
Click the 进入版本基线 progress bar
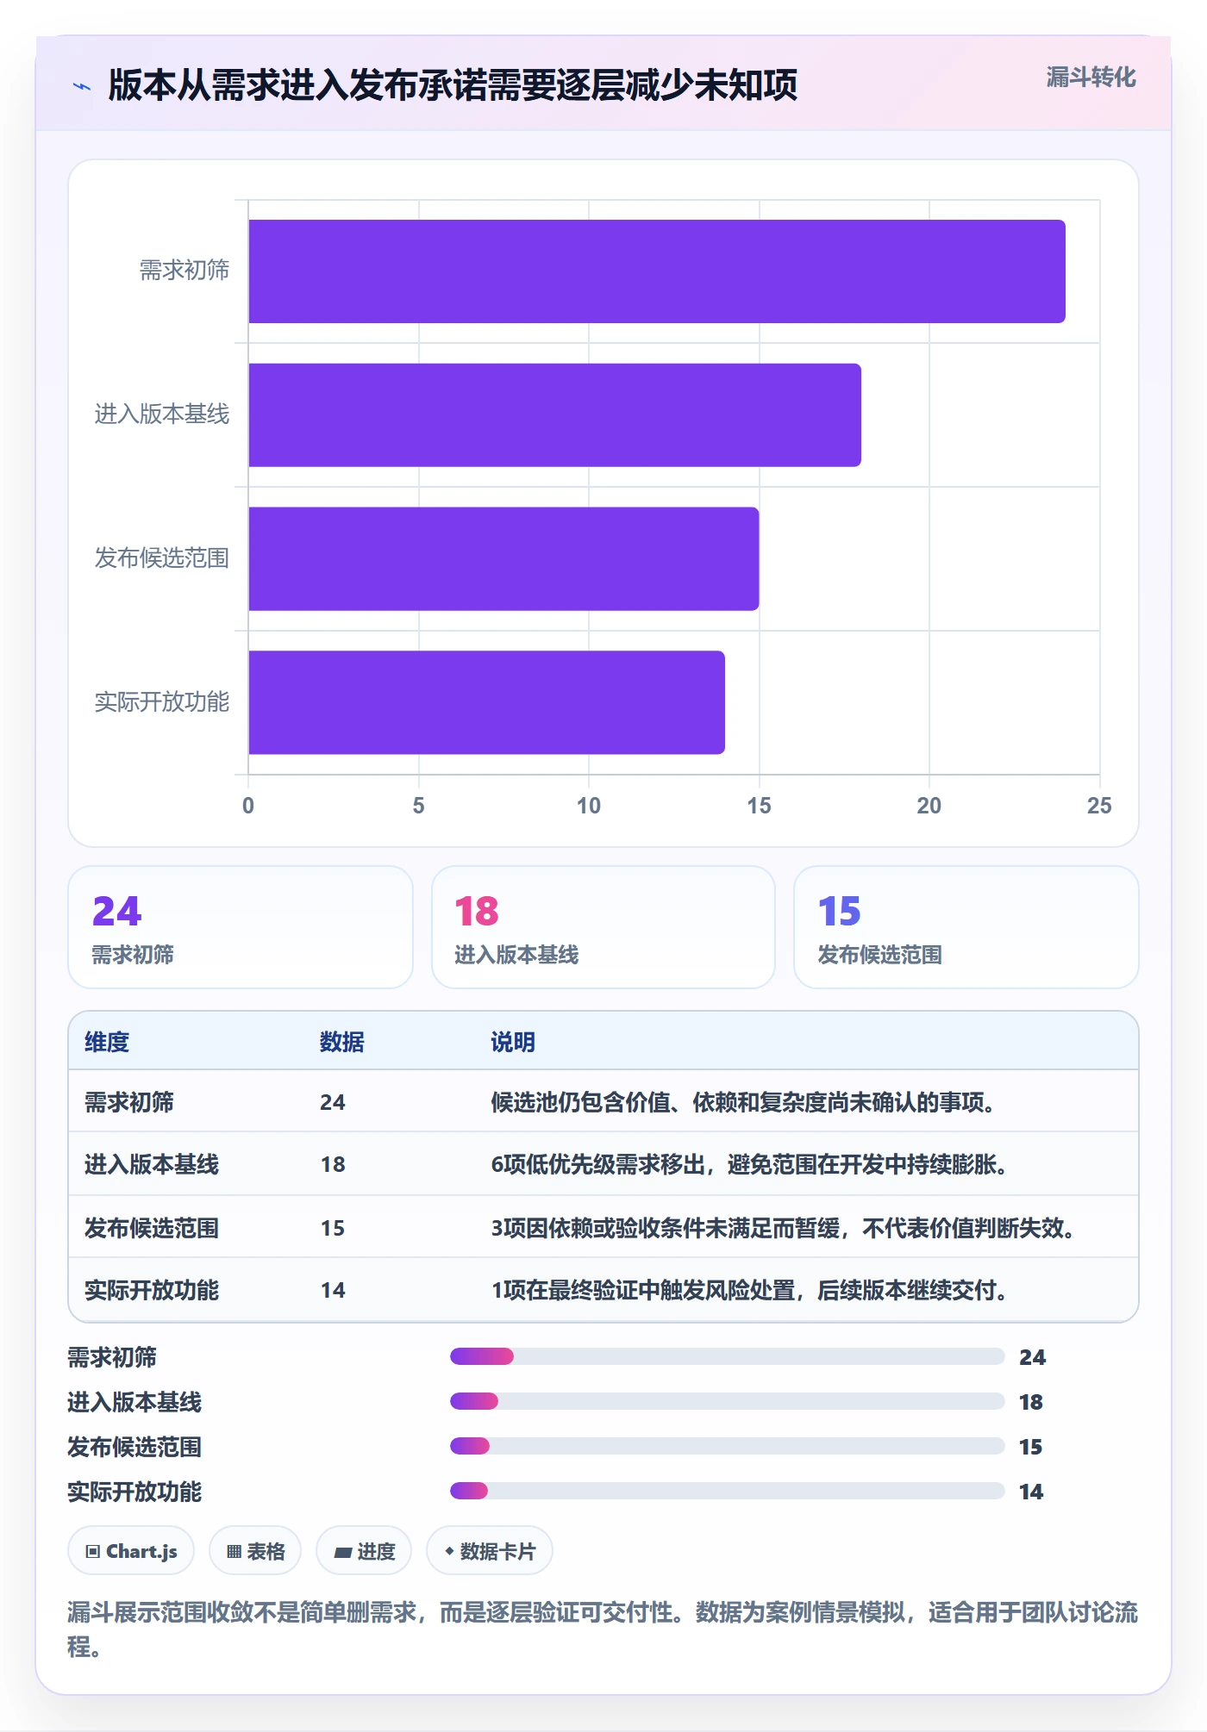(x=728, y=1401)
